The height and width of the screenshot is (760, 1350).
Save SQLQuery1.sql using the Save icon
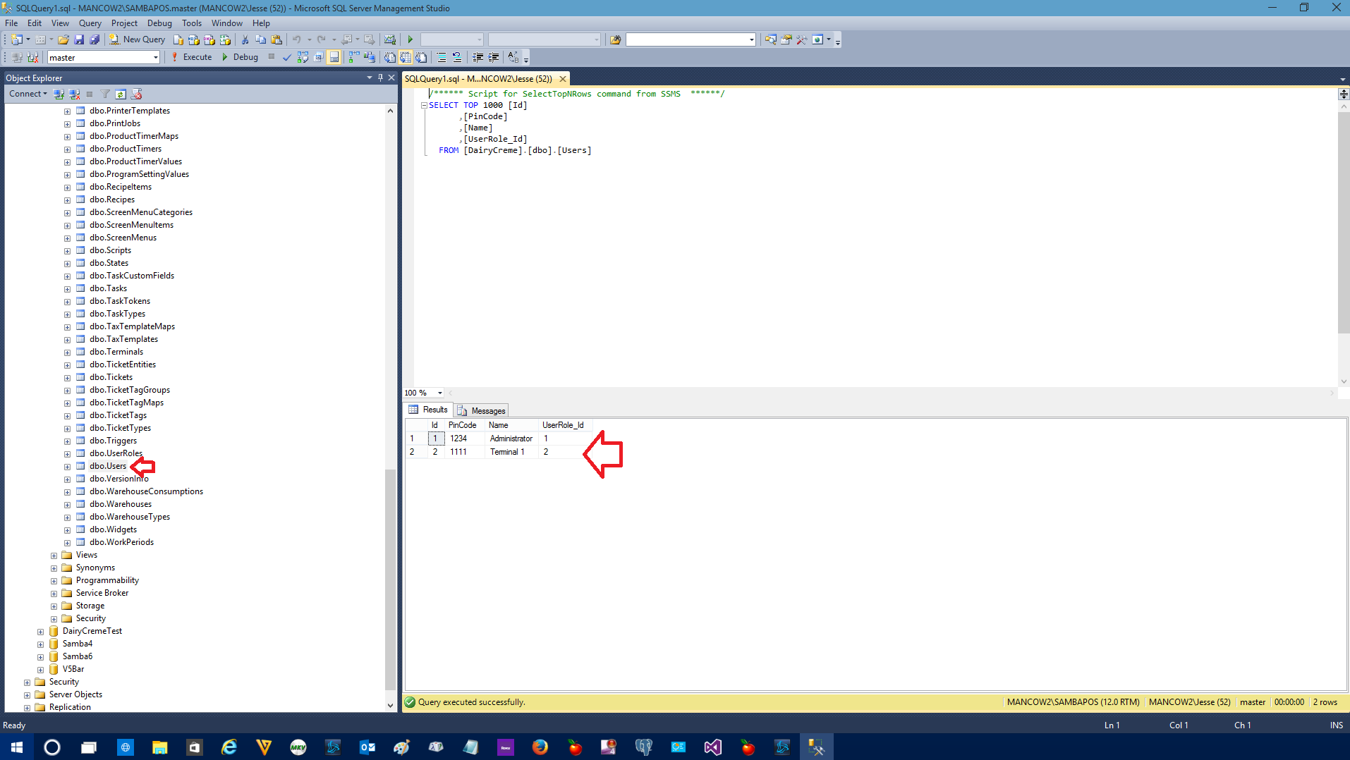coord(80,39)
